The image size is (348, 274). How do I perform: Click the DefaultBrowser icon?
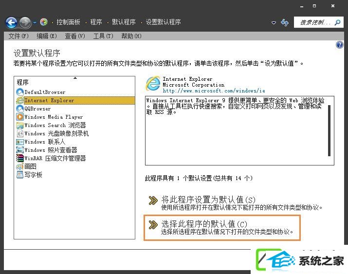(20, 92)
